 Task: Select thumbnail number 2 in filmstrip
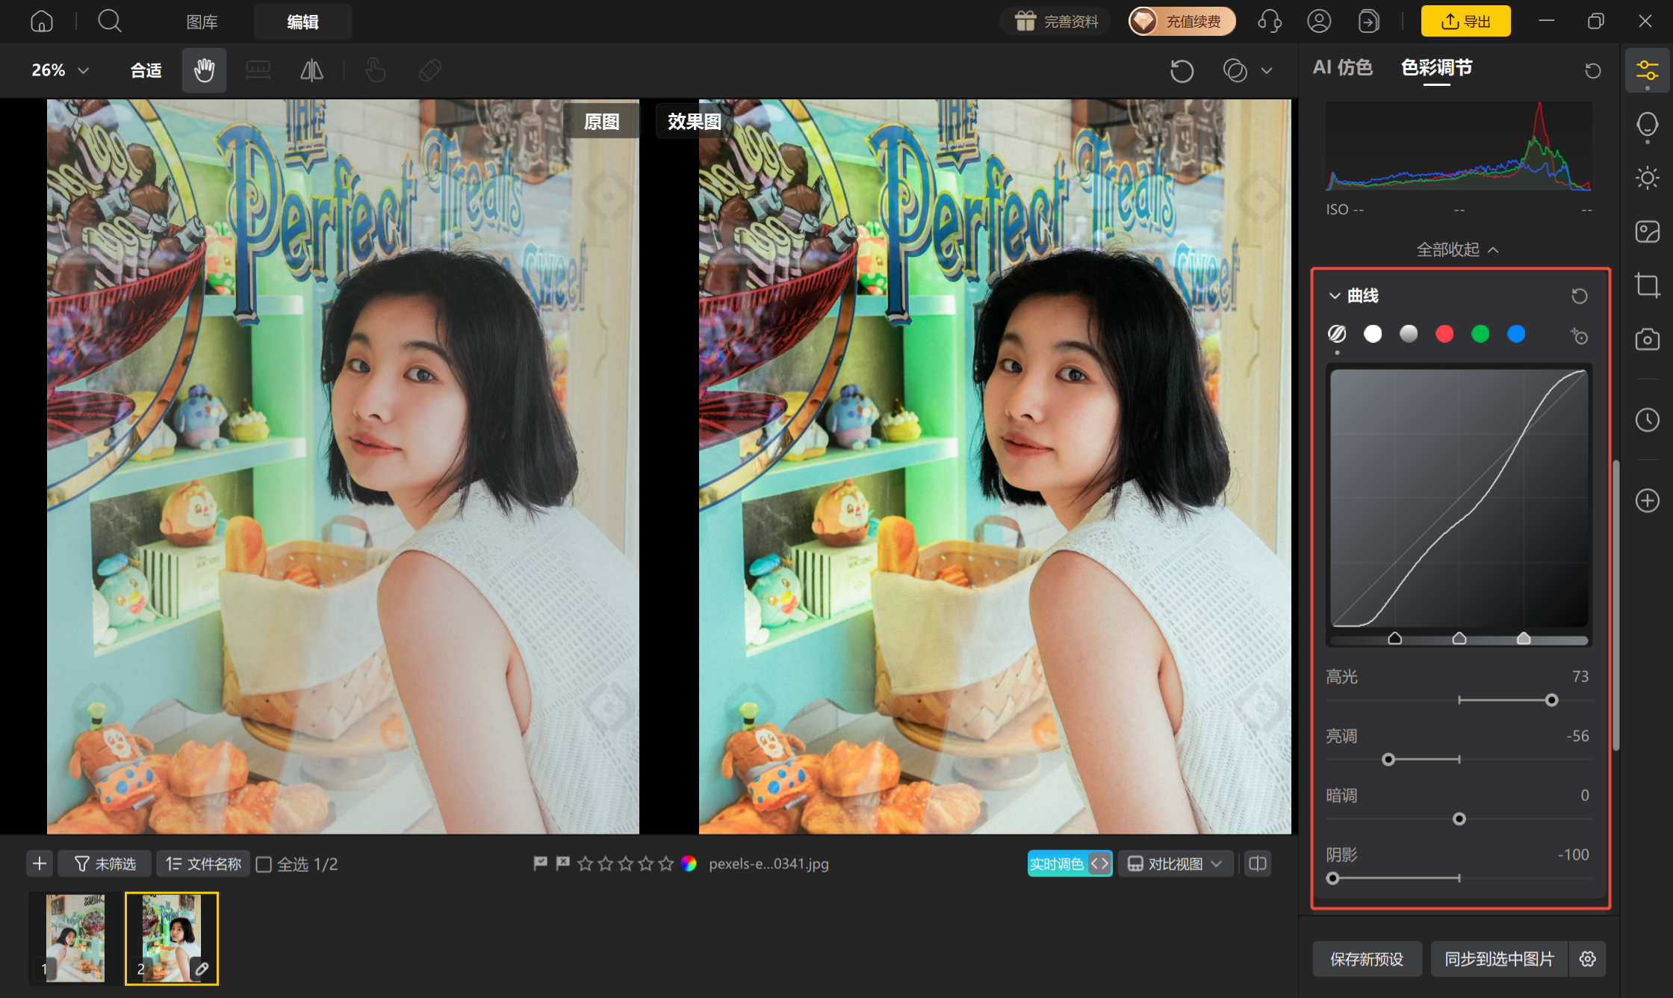point(172,938)
